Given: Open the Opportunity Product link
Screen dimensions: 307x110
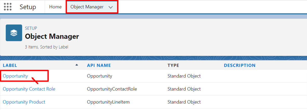Looking at the screenshot, I should [x=24, y=102].
